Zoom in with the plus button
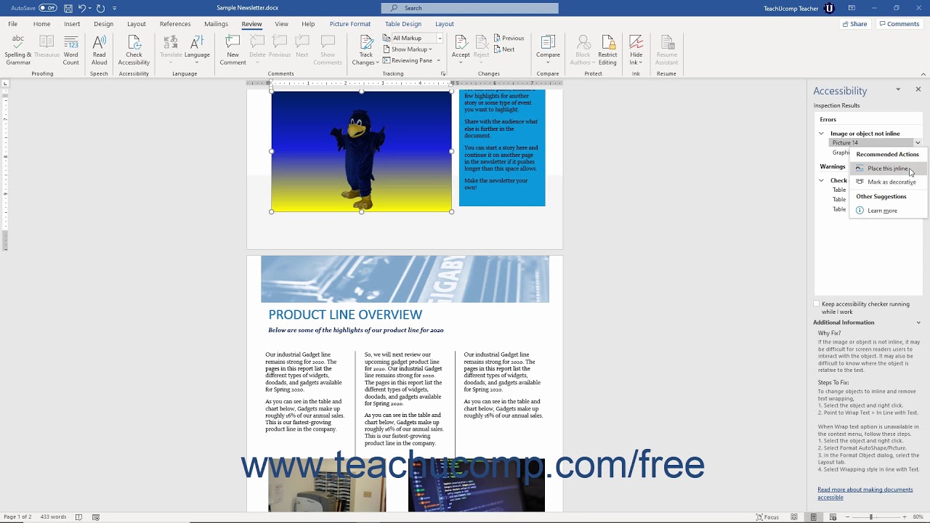 [905, 517]
